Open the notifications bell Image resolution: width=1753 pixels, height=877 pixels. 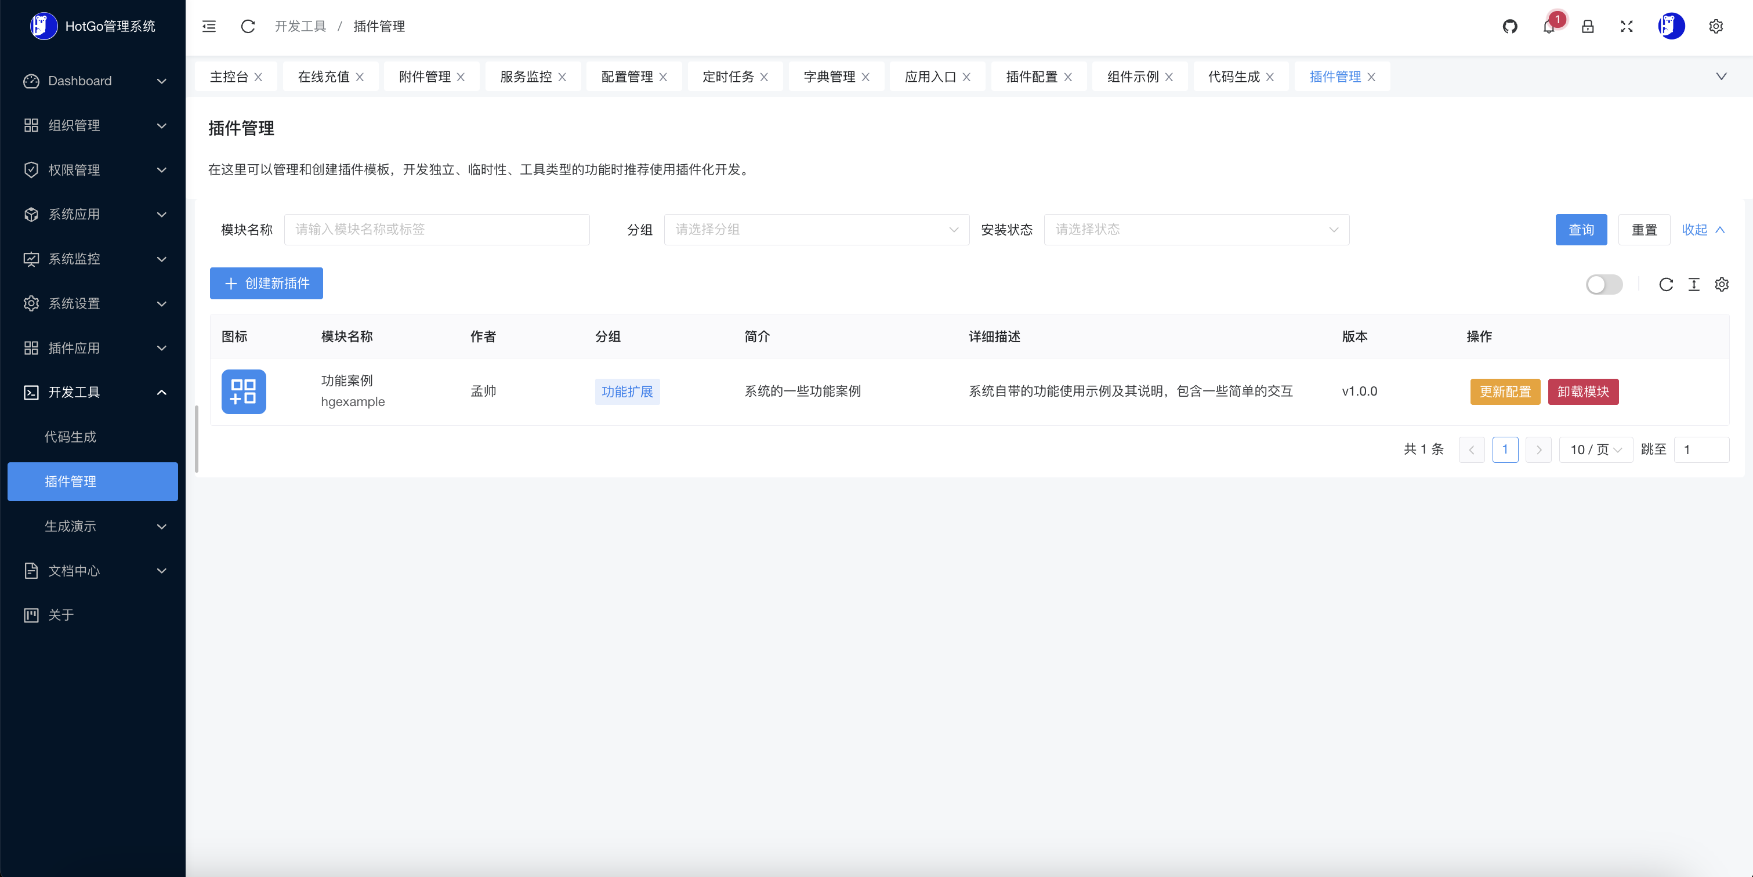pyautogui.click(x=1548, y=27)
